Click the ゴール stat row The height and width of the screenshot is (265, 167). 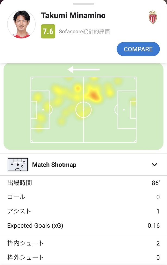tap(84, 197)
